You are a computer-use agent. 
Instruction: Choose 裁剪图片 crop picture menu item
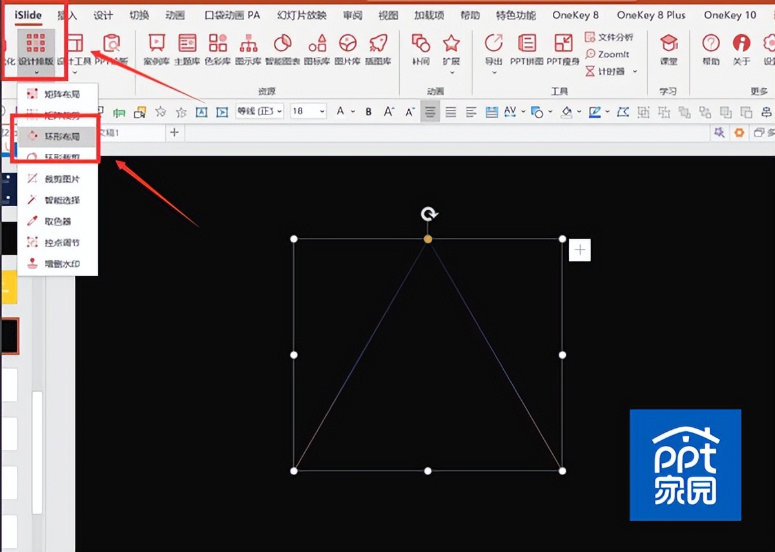[x=57, y=179]
